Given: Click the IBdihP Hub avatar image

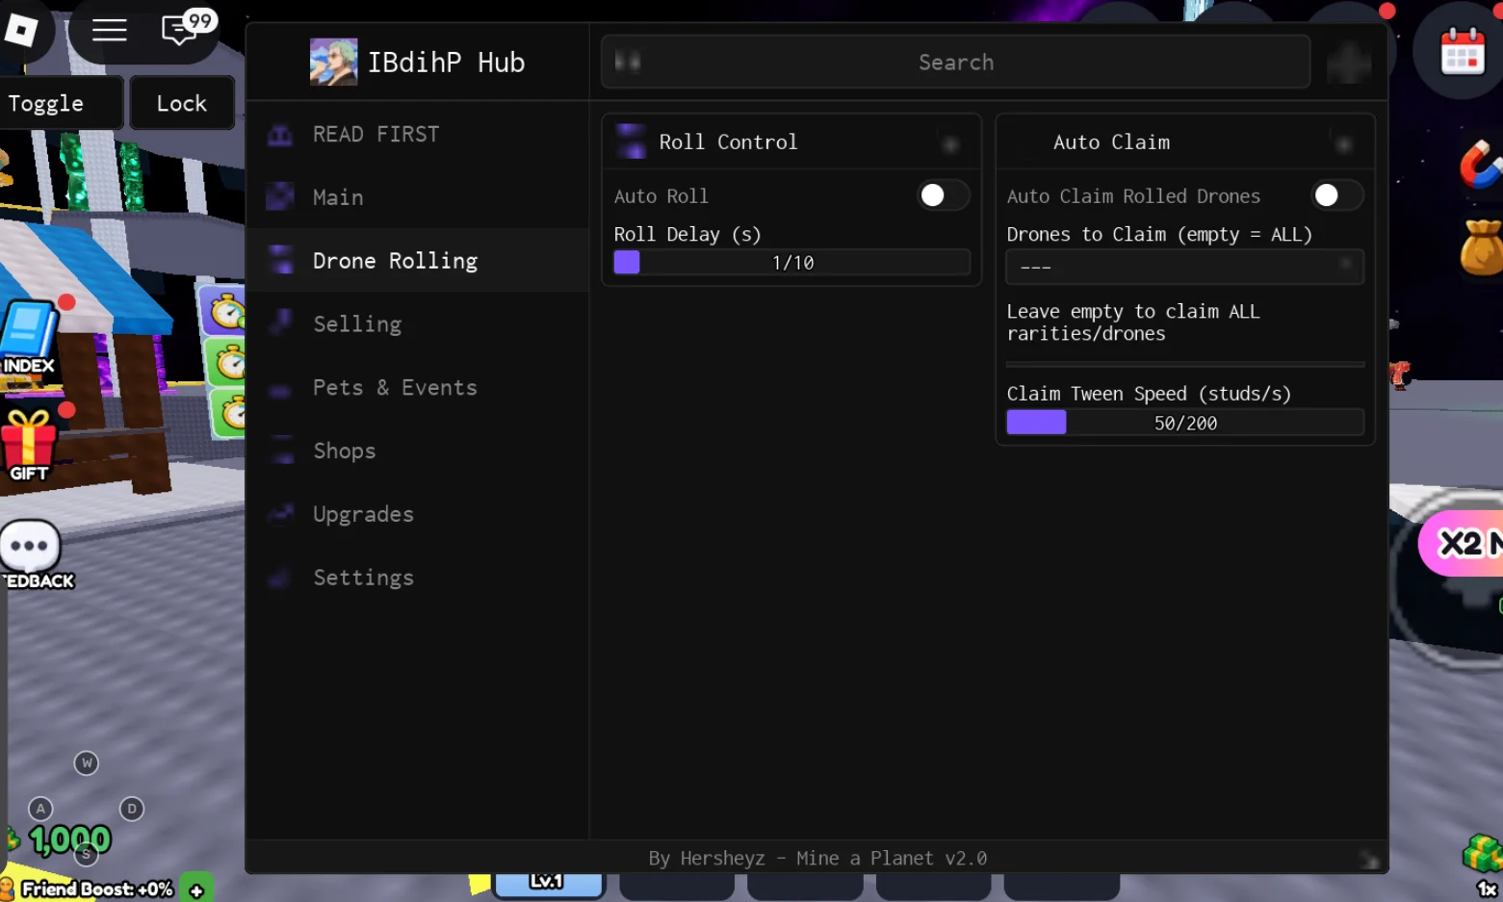Looking at the screenshot, I should [333, 62].
